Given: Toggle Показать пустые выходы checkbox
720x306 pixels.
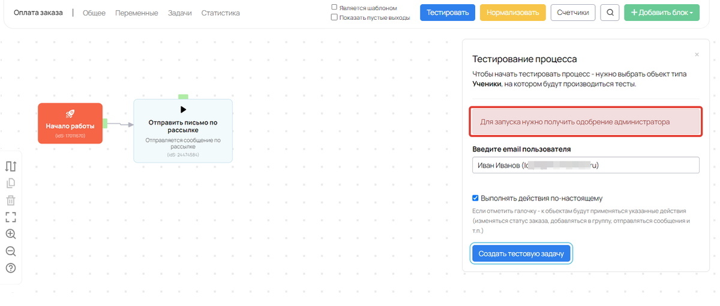Looking at the screenshot, I should (x=334, y=17).
